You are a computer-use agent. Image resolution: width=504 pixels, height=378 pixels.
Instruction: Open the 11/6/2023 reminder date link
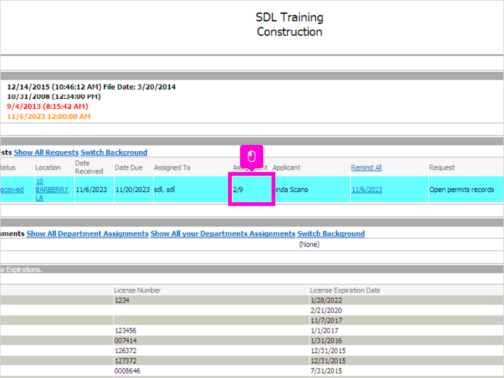[367, 190]
